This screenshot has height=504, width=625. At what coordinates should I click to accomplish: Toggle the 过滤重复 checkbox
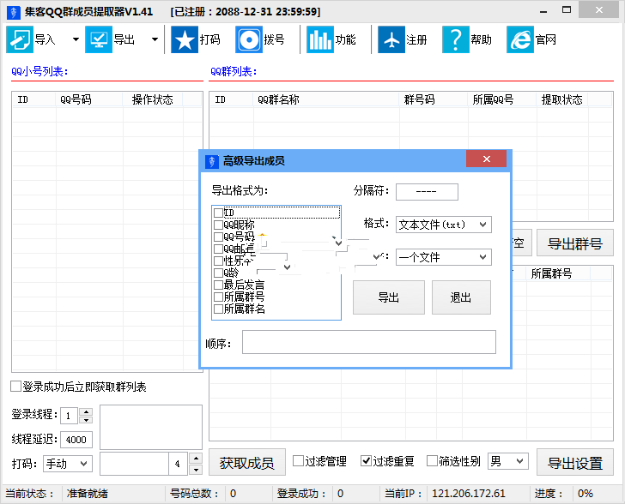click(367, 461)
